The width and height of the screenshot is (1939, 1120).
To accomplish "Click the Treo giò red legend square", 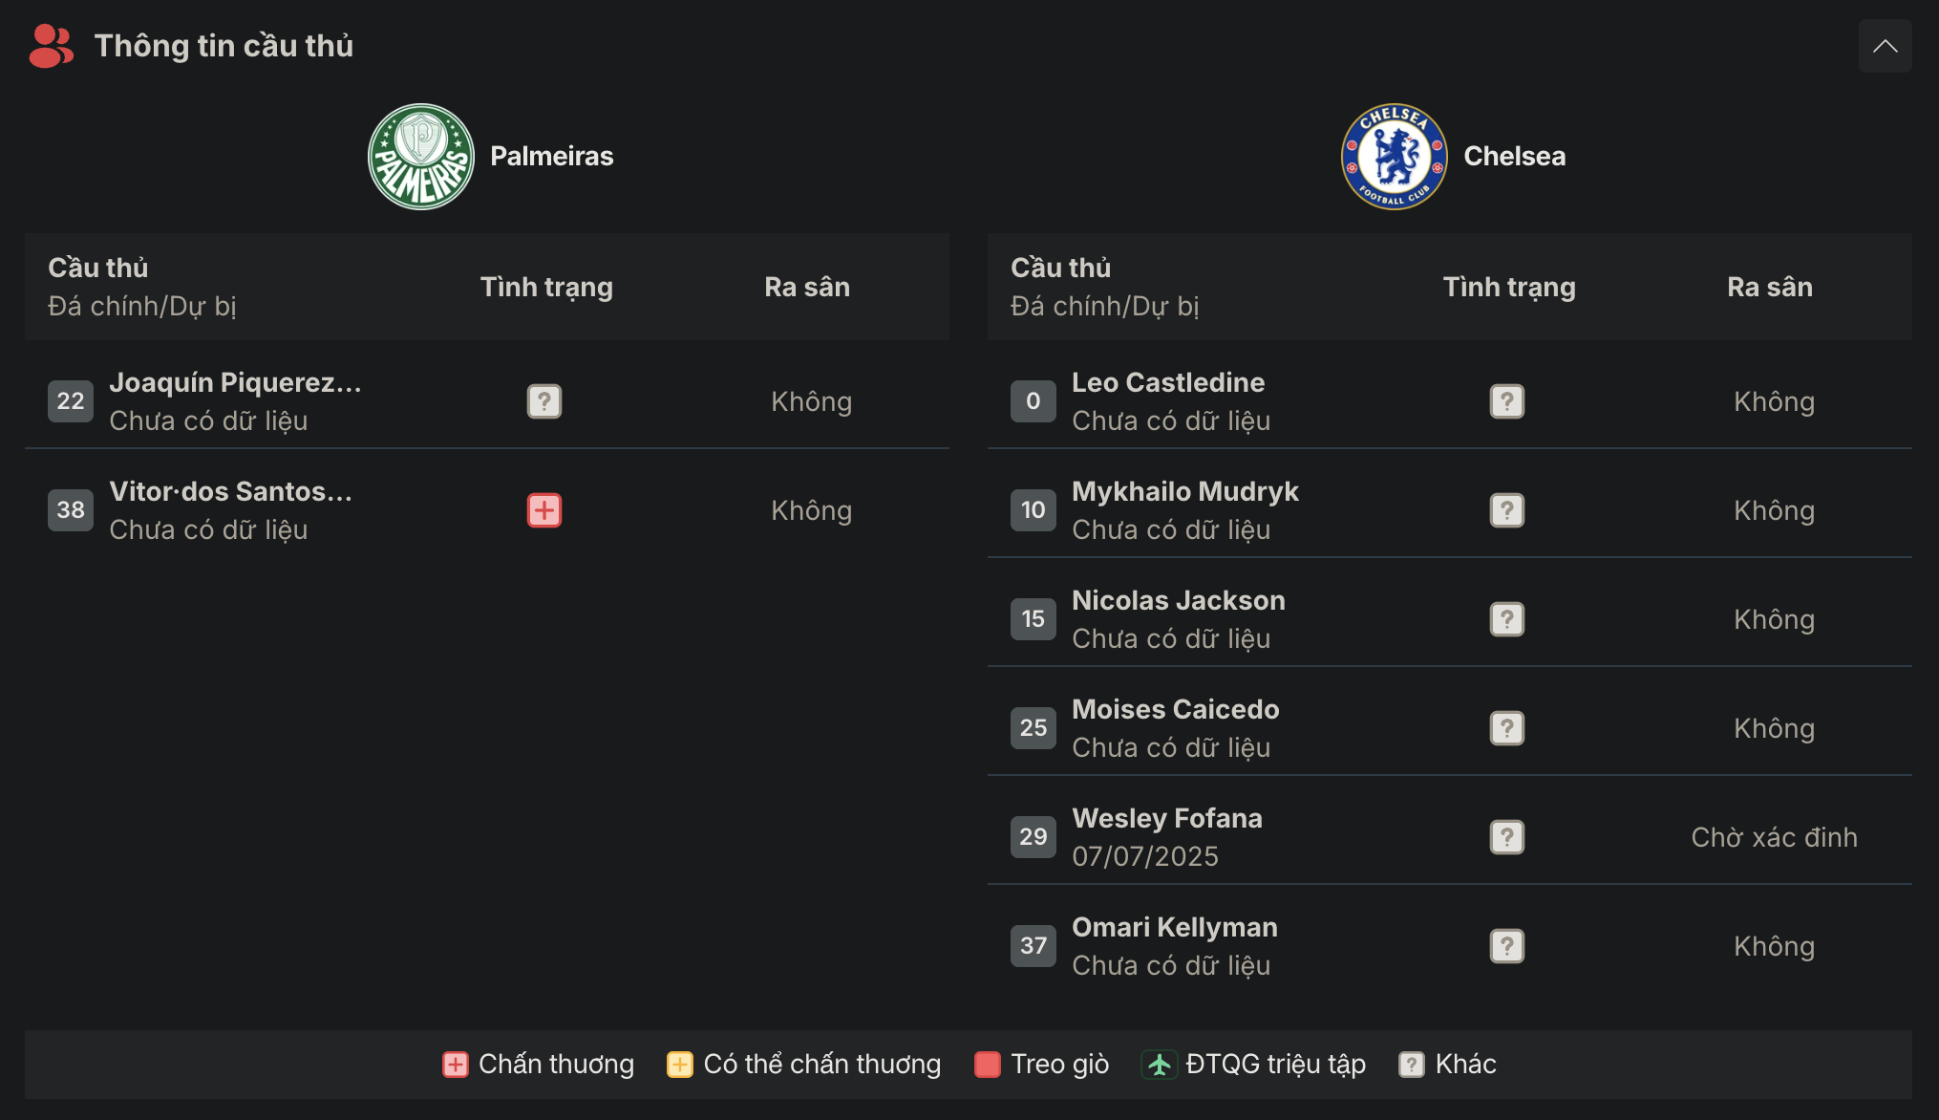I will (988, 1065).
